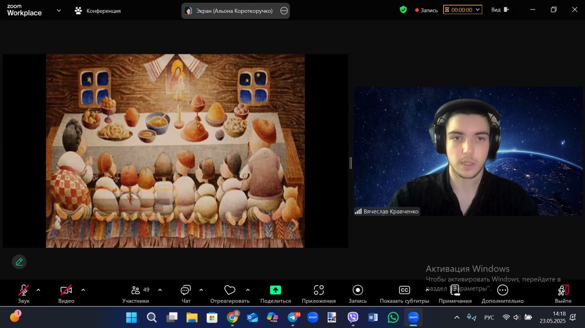Show hidden system tray icons chevron
Image resolution: width=585 pixels, height=328 pixels.
457,318
